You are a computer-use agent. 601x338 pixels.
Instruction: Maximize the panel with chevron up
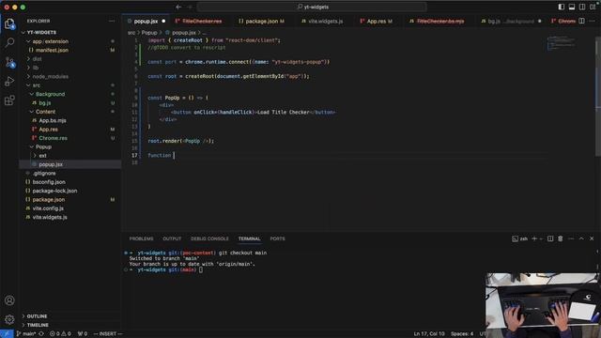tap(581, 238)
